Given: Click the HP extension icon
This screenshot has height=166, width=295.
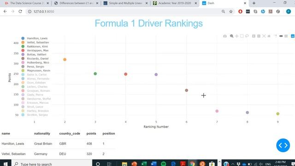Looking at the screenshot, I should click(x=263, y=12).
